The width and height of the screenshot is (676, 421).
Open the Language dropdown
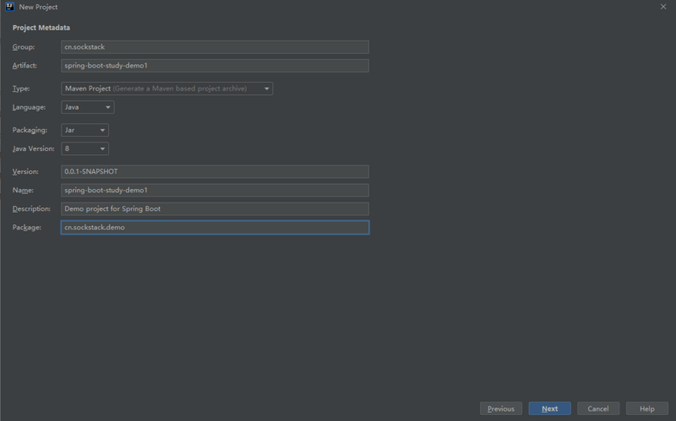(x=88, y=107)
